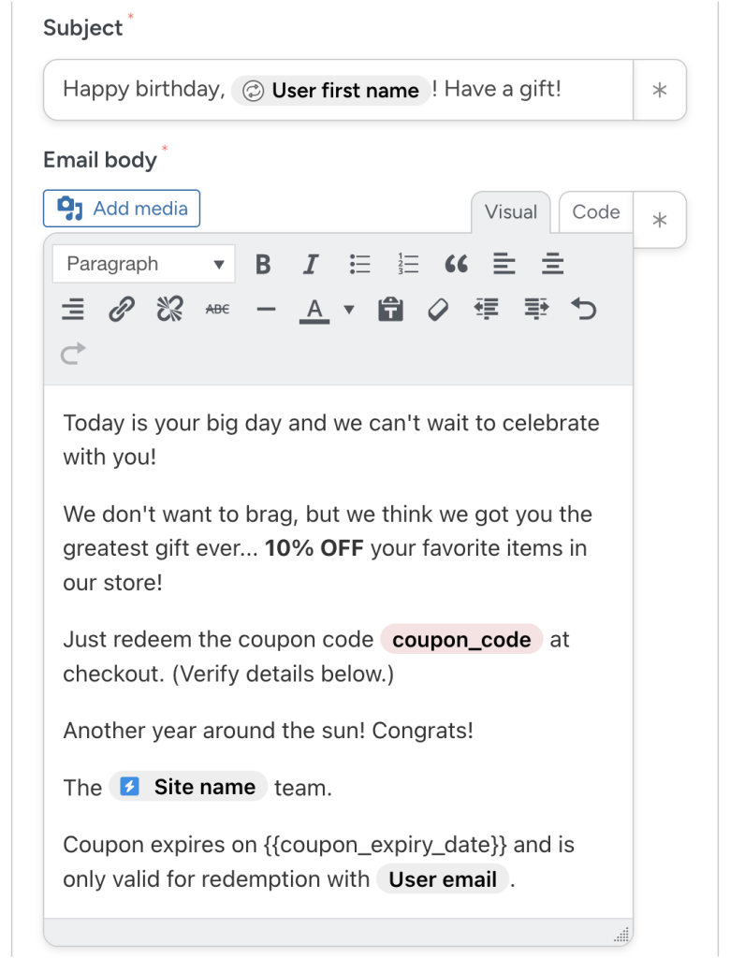Insert a hyperlink with the link icon
The image size is (730, 958).
click(x=121, y=309)
